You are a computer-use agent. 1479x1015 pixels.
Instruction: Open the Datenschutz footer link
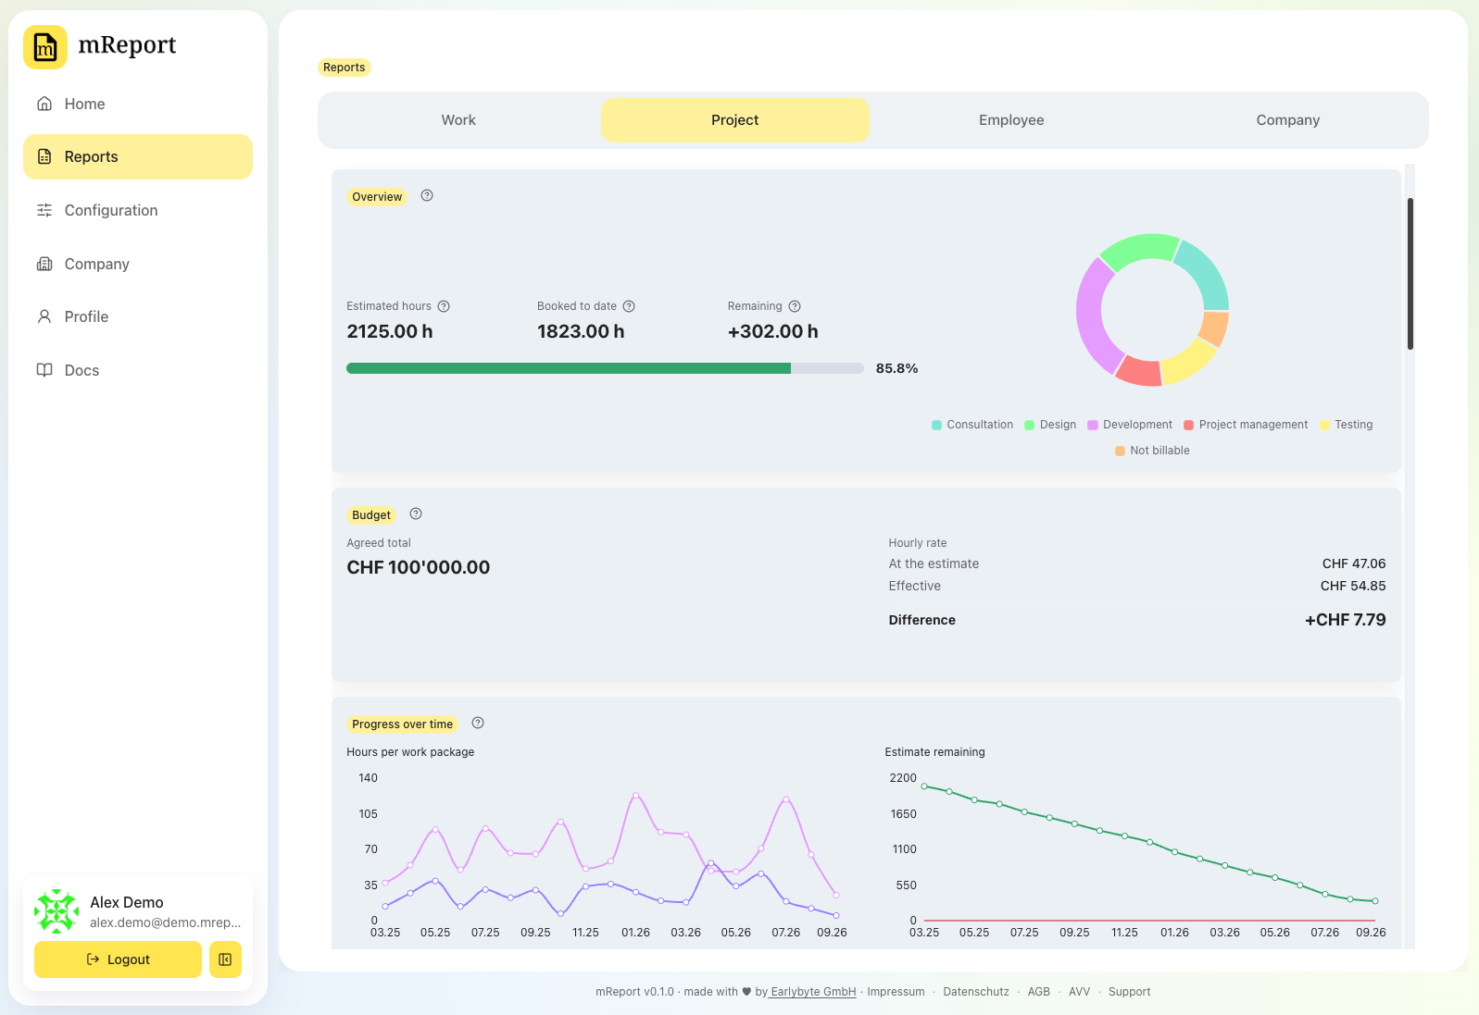click(976, 992)
